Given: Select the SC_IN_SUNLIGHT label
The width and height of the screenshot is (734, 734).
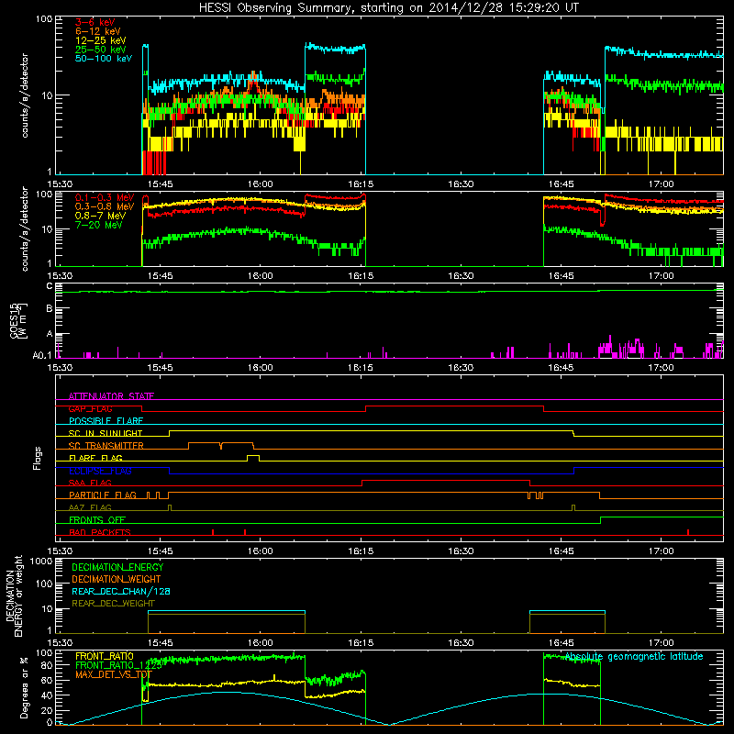Looking at the screenshot, I should point(106,433).
